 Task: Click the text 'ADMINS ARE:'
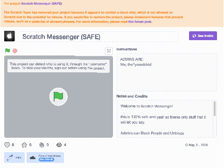tap(132, 59)
